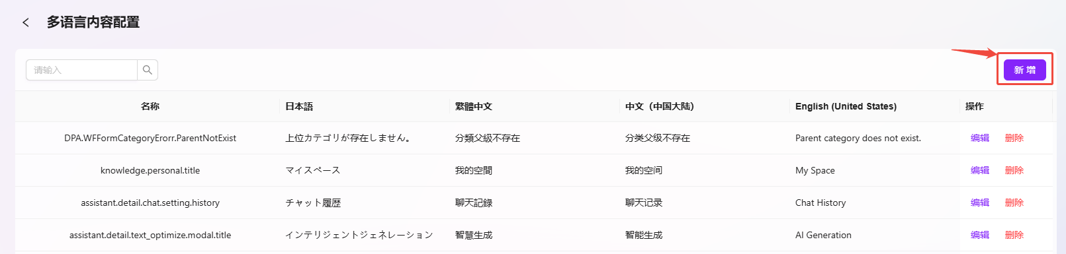
Task: Delete the knowledge.personal.title entry
Action: click(x=1014, y=170)
